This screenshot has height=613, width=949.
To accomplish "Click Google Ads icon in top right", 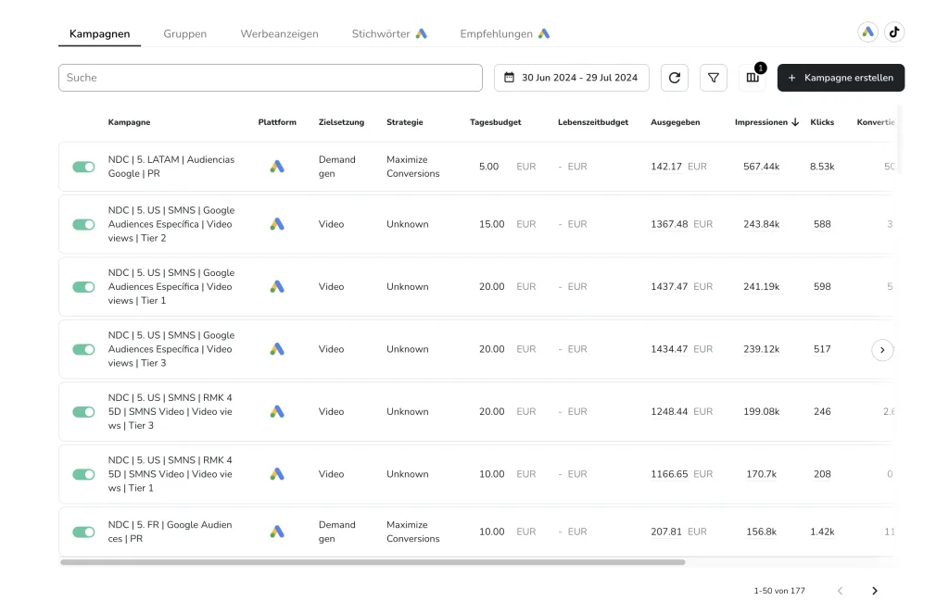I will tap(867, 31).
